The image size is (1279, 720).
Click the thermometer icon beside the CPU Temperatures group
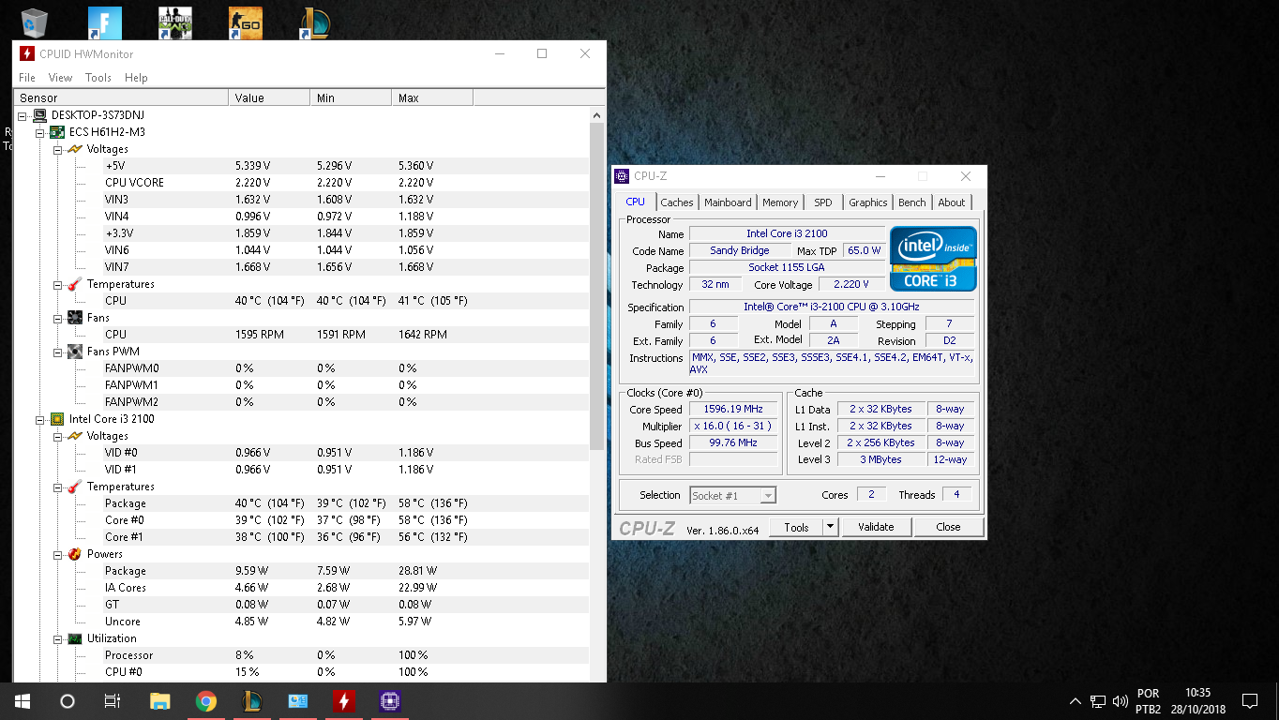[x=75, y=284]
